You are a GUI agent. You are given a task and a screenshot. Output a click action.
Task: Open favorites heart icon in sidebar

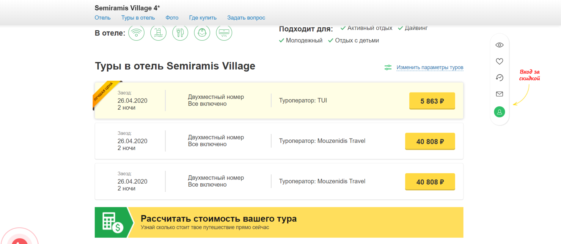click(x=499, y=61)
